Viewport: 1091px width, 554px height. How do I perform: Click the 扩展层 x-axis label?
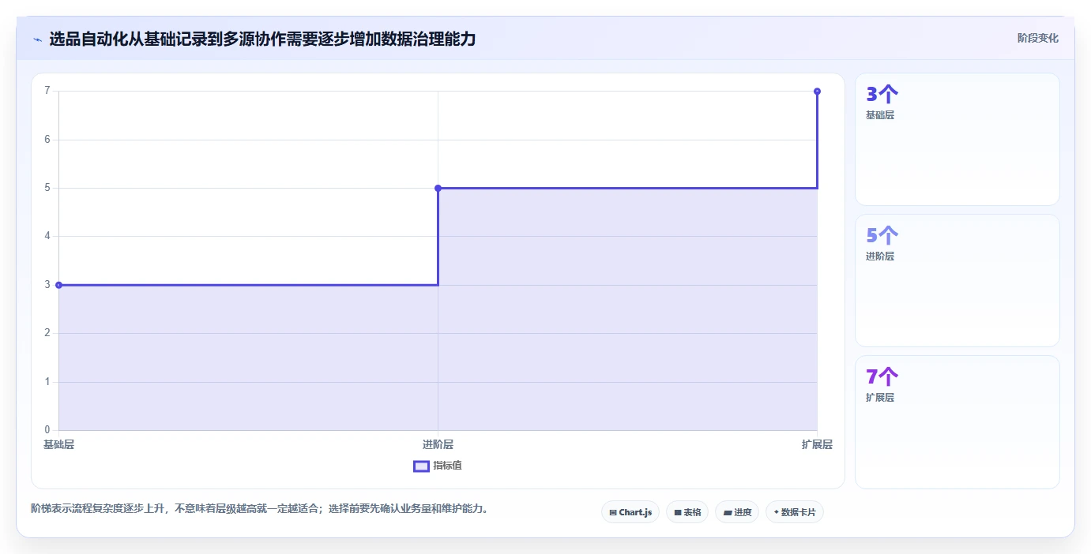[x=817, y=445]
